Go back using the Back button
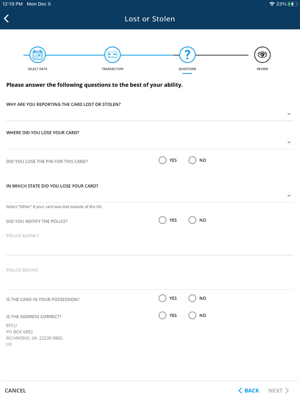The height and width of the screenshot is (400, 300). click(249, 390)
